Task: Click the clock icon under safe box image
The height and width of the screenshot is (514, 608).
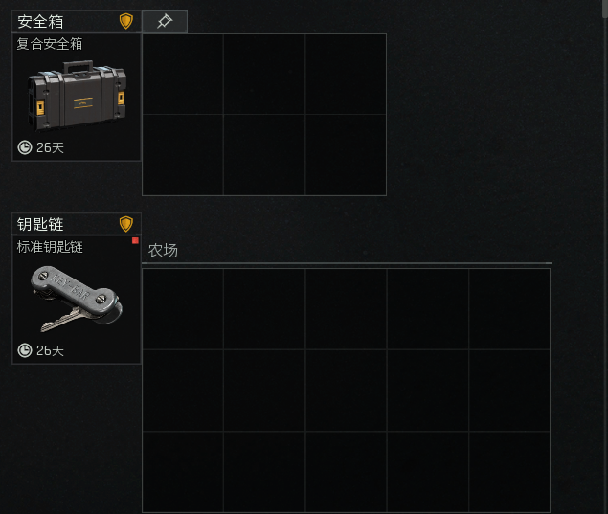Action: pyautogui.click(x=25, y=147)
